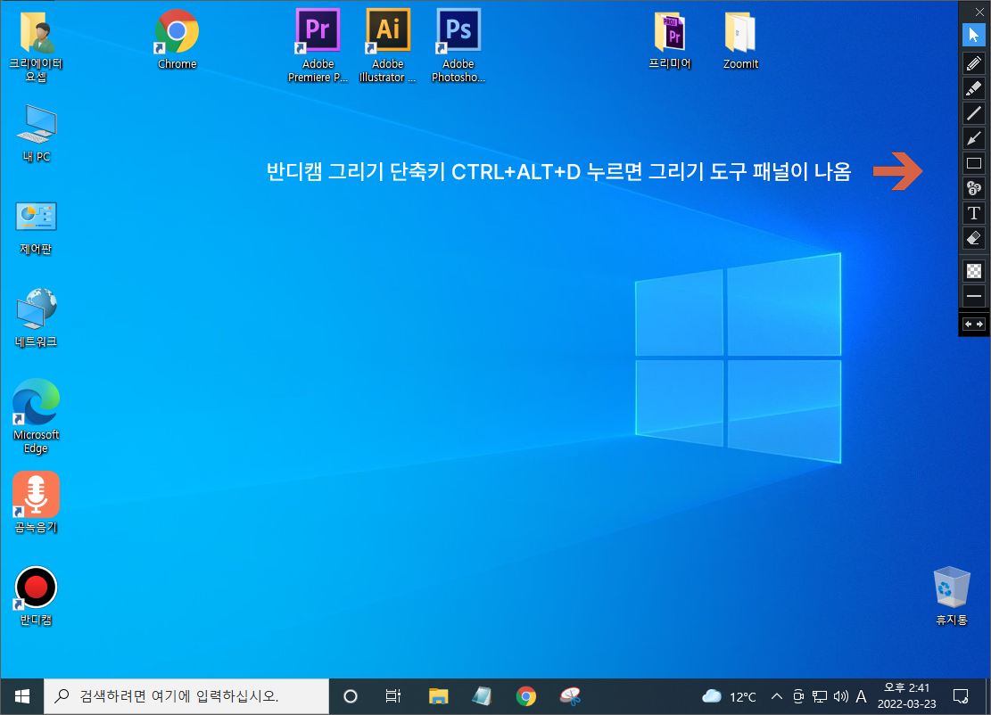Viewport: 991px width, 715px height.
Task: Open Cortana circle button on taskbar
Action: click(x=351, y=696)
